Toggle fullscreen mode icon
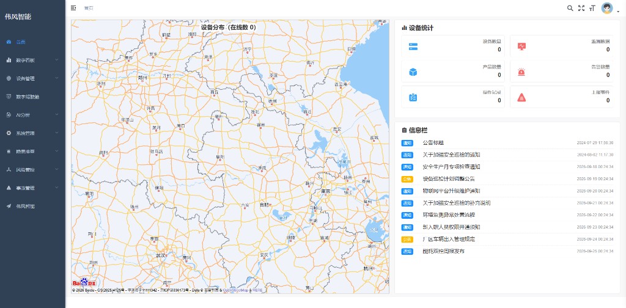This screenshot has width=626, height=308. point(581,8)
